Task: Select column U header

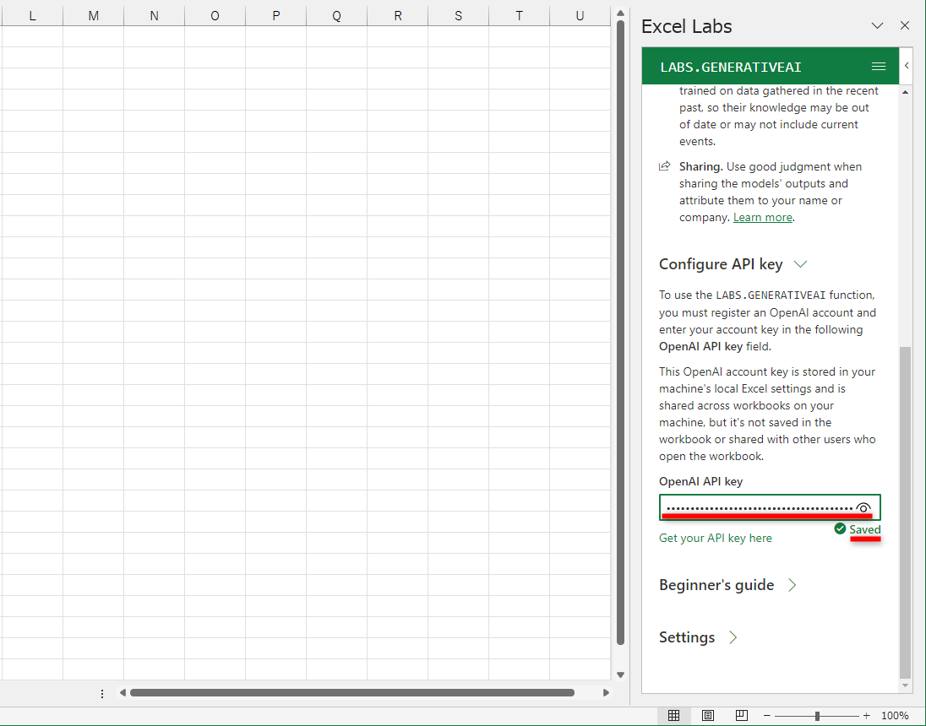Action: [580, 16]
